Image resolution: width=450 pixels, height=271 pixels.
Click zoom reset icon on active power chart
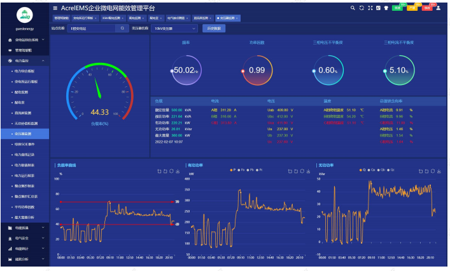tap(296, 171)
